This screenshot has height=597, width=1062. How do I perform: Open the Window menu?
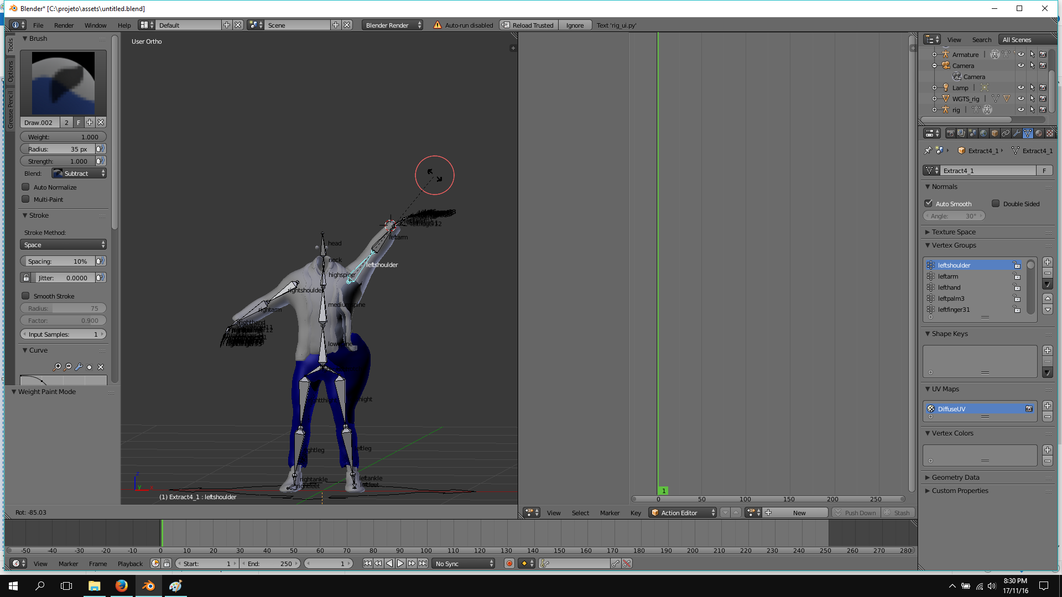click(x=96, y=25)
